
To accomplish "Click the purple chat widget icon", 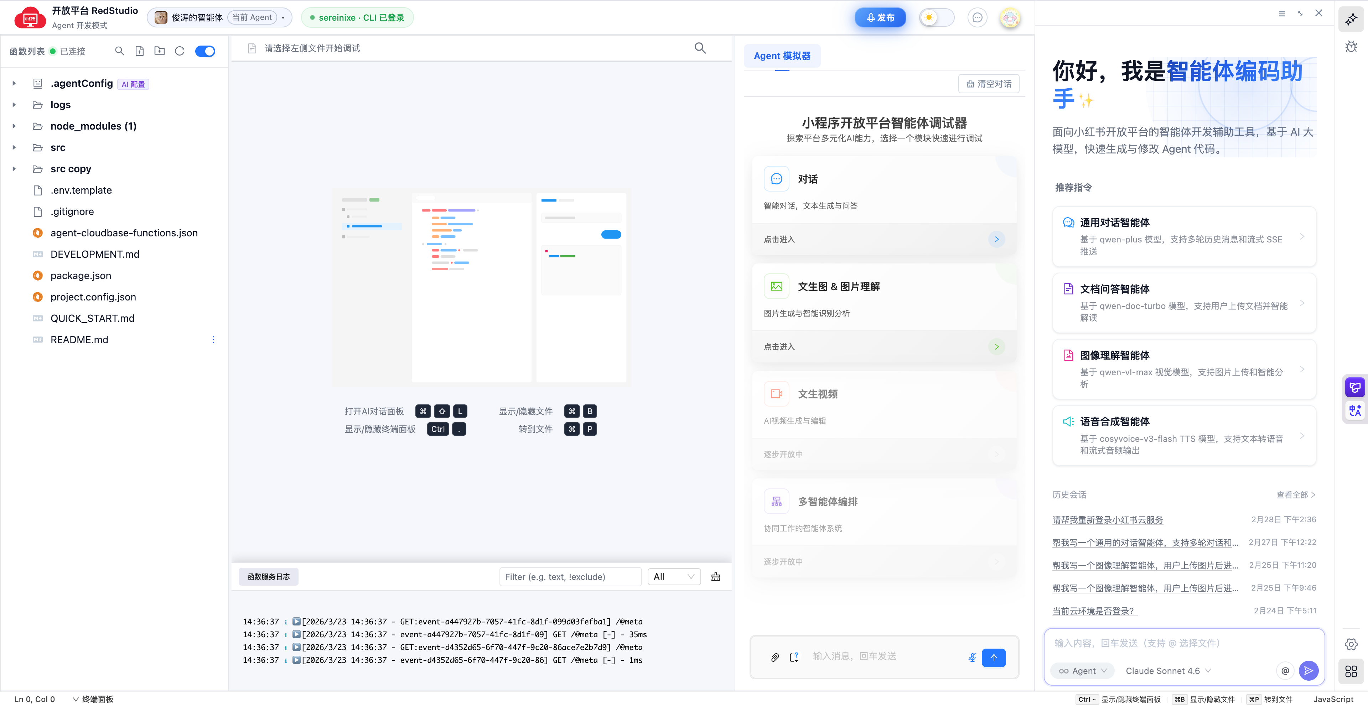I will click(x=1355, y=387).
